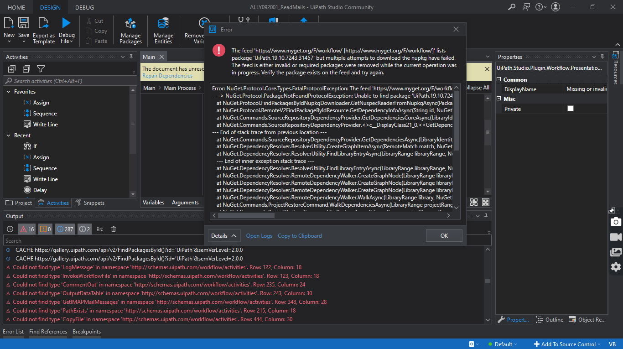This screenshot has height=349, width=623.
Task: Open the Activities filter funnel
Action: (41, 69)
